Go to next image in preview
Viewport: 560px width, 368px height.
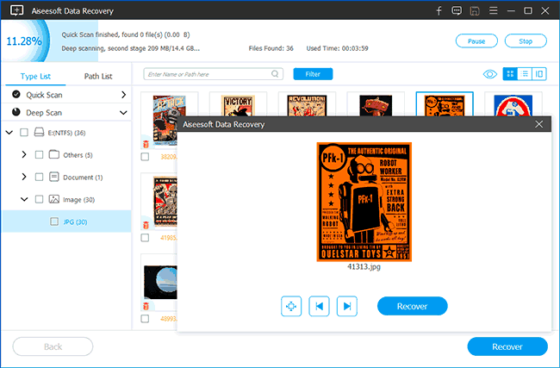347,306
